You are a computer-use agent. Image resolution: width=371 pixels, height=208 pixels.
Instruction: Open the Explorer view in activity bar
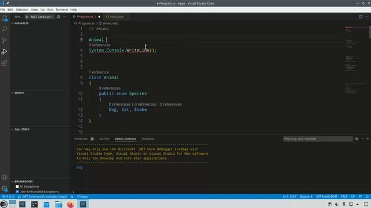point(4,18)
